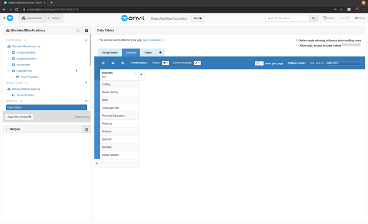Select the Spanish cell

tap(119, 139)
